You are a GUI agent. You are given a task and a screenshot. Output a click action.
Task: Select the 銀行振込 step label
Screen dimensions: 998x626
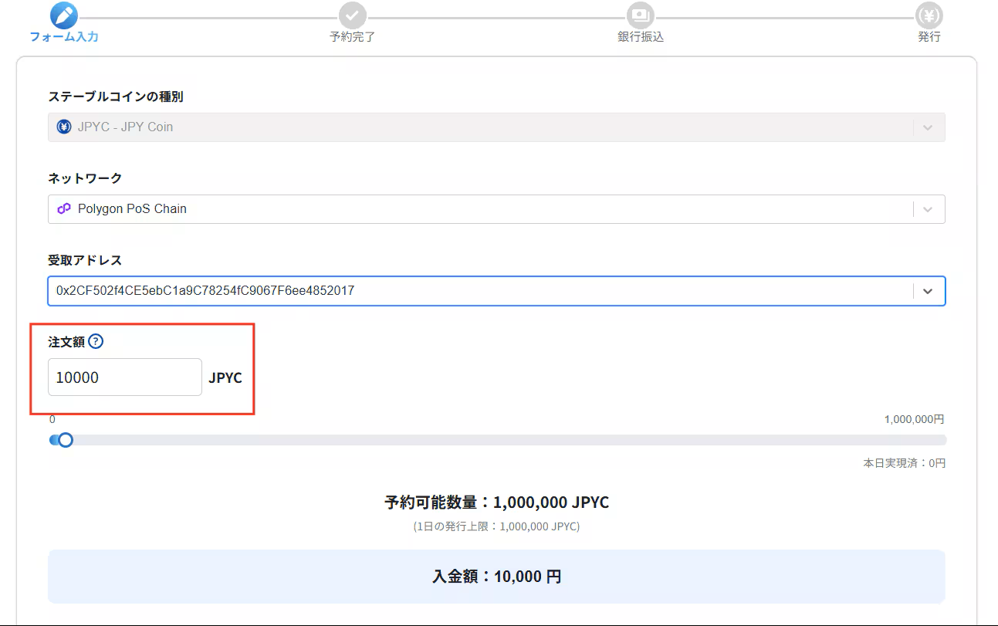(x=640, y=36)
